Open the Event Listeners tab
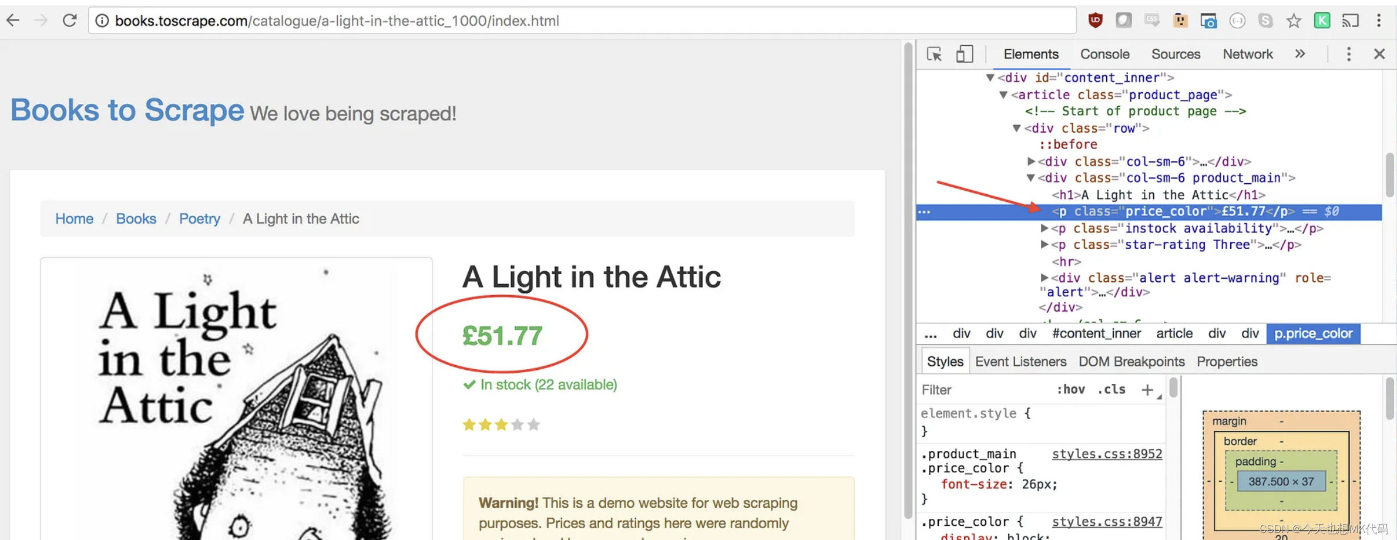This screenshot has height=540, width=1397. [x=1021, y=362]
